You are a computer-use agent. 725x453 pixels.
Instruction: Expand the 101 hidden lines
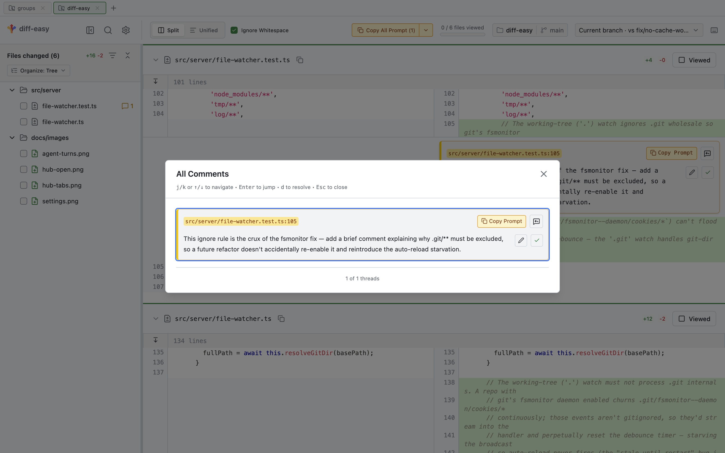[156, 82]
